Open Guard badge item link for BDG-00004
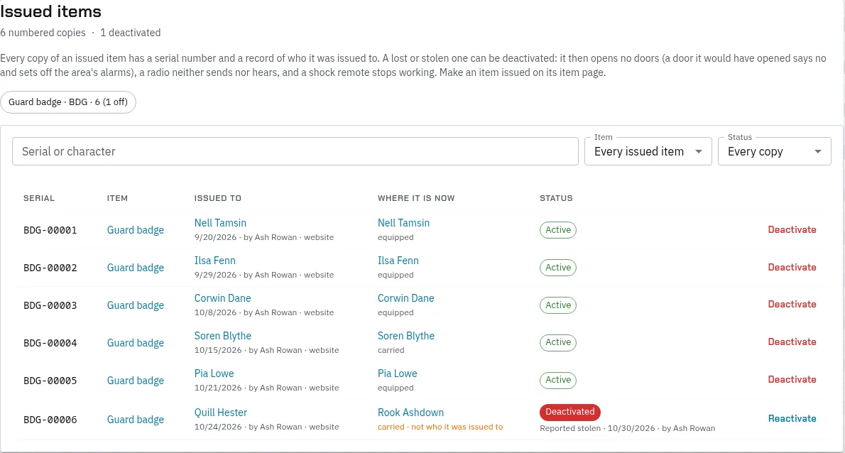This screenshot has height=453, width=845. (x=135, y=343)
